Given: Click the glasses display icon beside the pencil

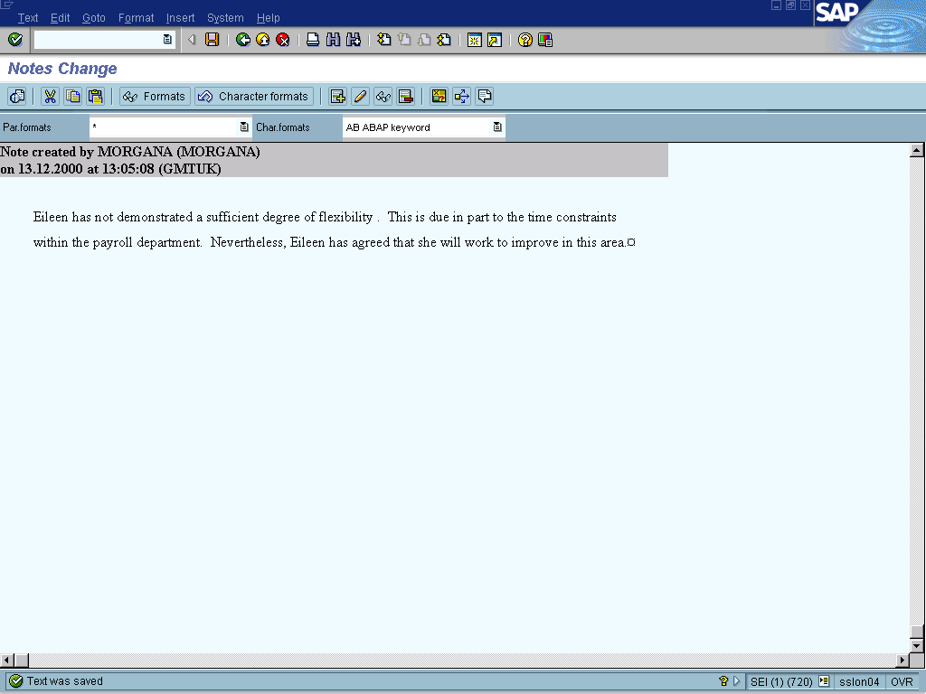Looking at the screenshot, I should 383,96.
